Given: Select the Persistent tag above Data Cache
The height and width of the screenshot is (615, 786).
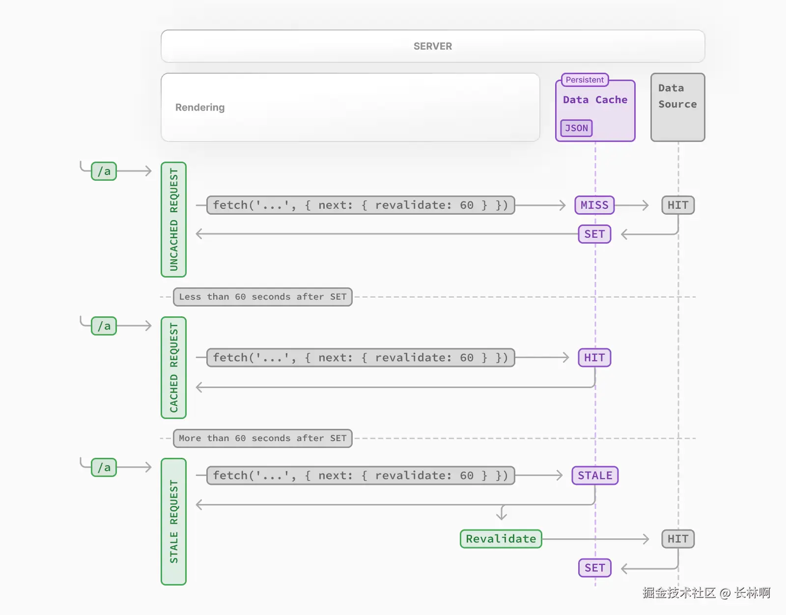Looking at the screenshot, I should click(585, 80).
